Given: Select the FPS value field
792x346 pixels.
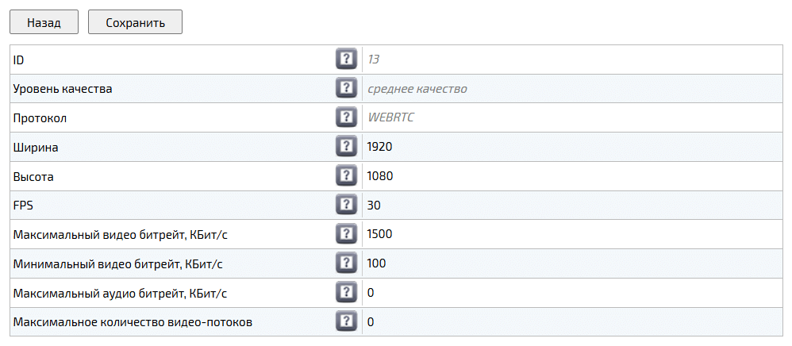Looking at the screenshot, I should (571, 205).
